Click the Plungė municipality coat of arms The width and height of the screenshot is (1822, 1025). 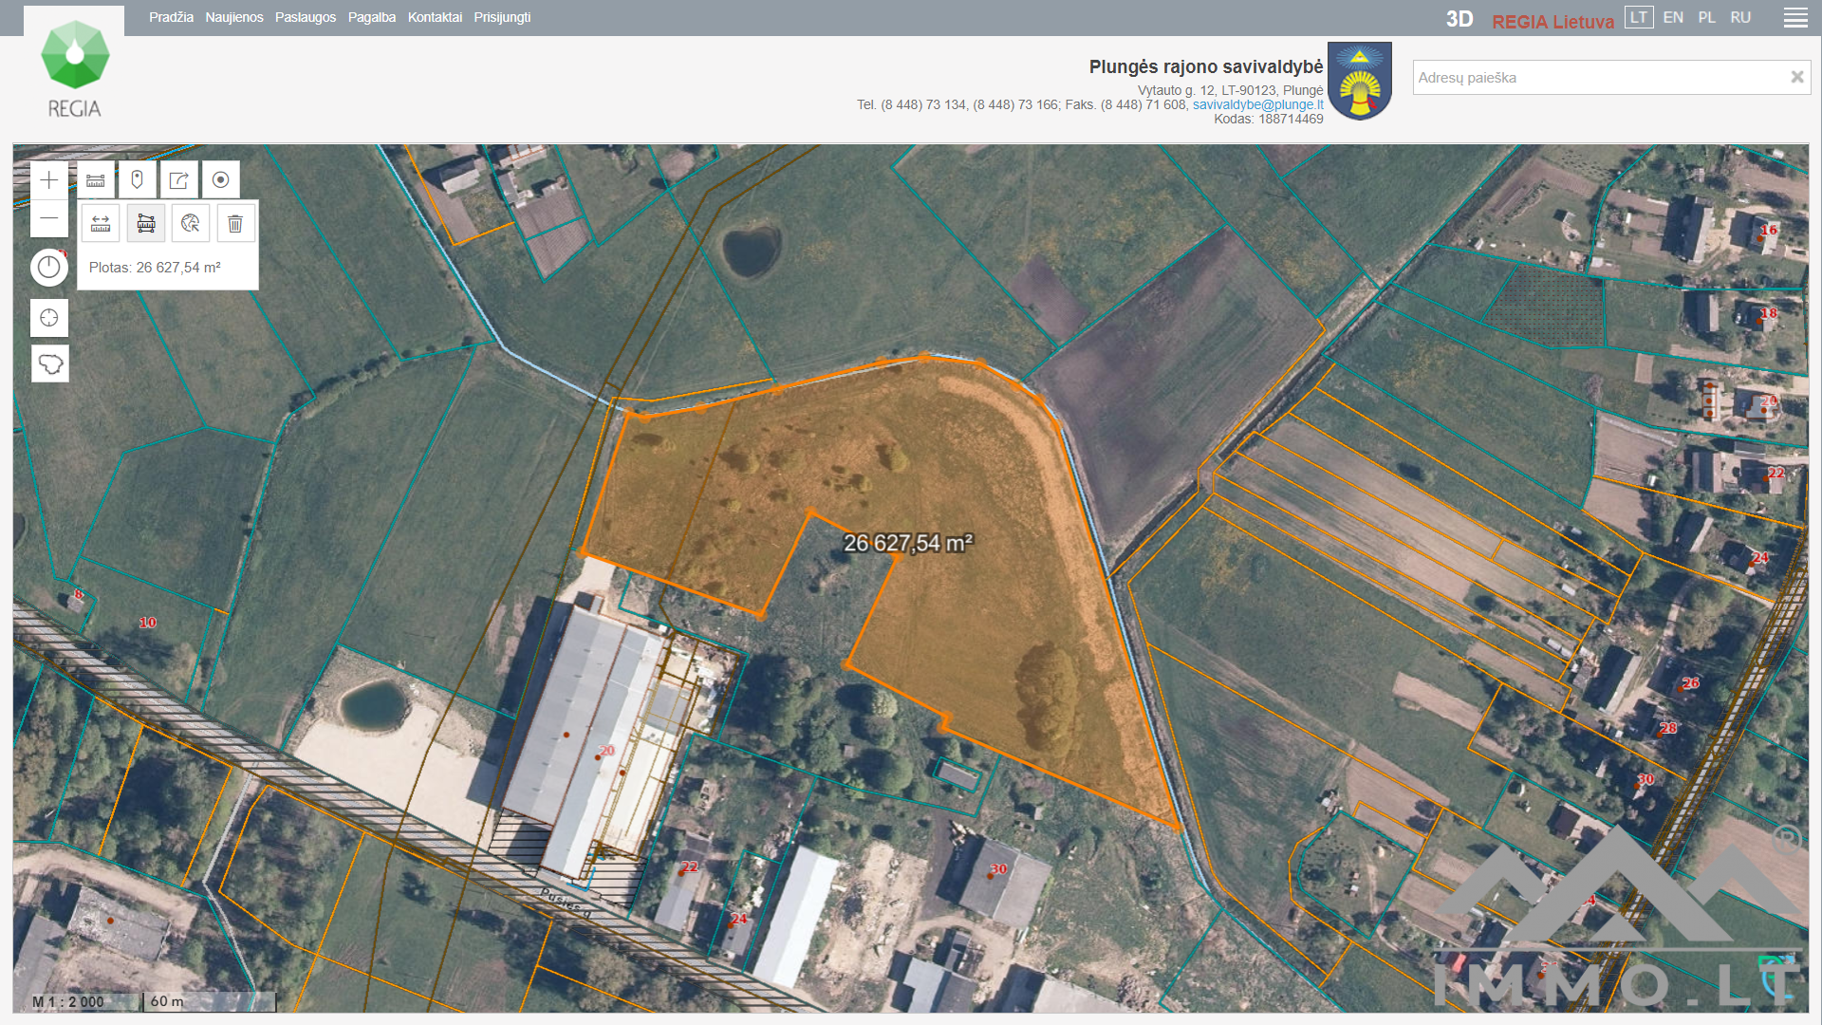pyautogui.click(x=1360, y=81)
